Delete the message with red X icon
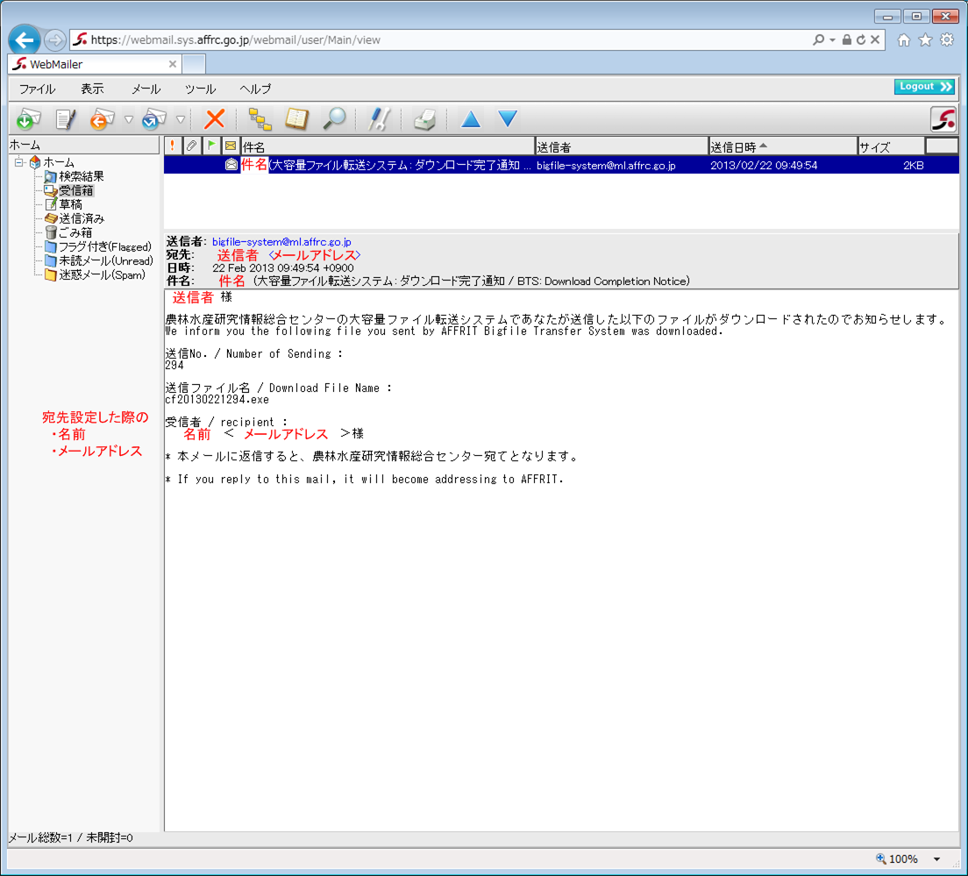968x876 pixels. tap(214, 119)
